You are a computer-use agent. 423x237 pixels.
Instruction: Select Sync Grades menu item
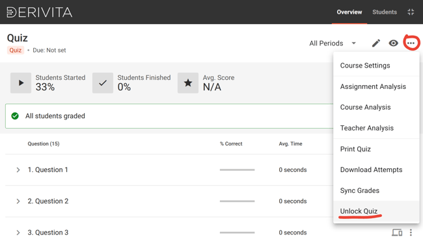[376, 191]
